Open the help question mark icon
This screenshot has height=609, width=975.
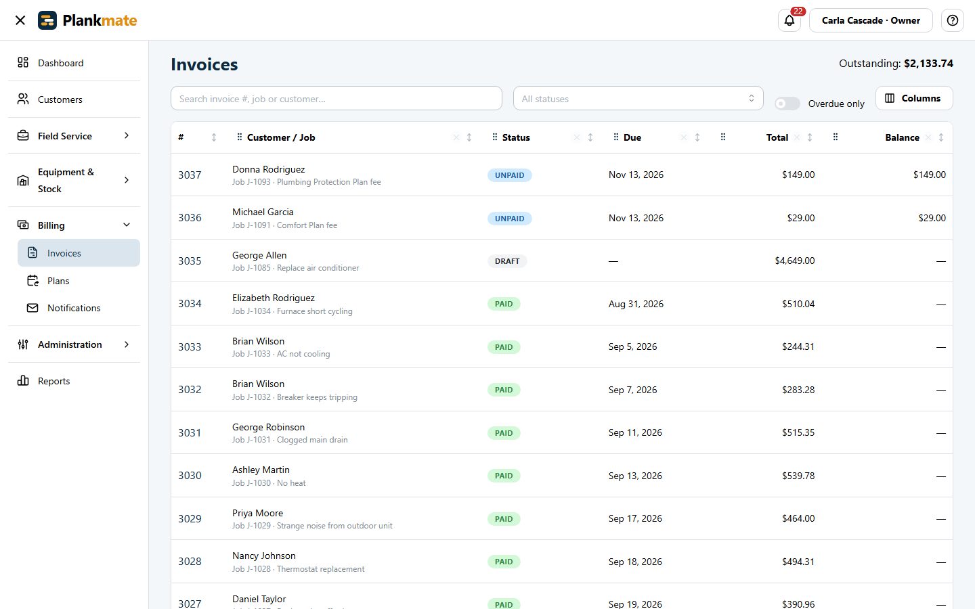[953, 20]
